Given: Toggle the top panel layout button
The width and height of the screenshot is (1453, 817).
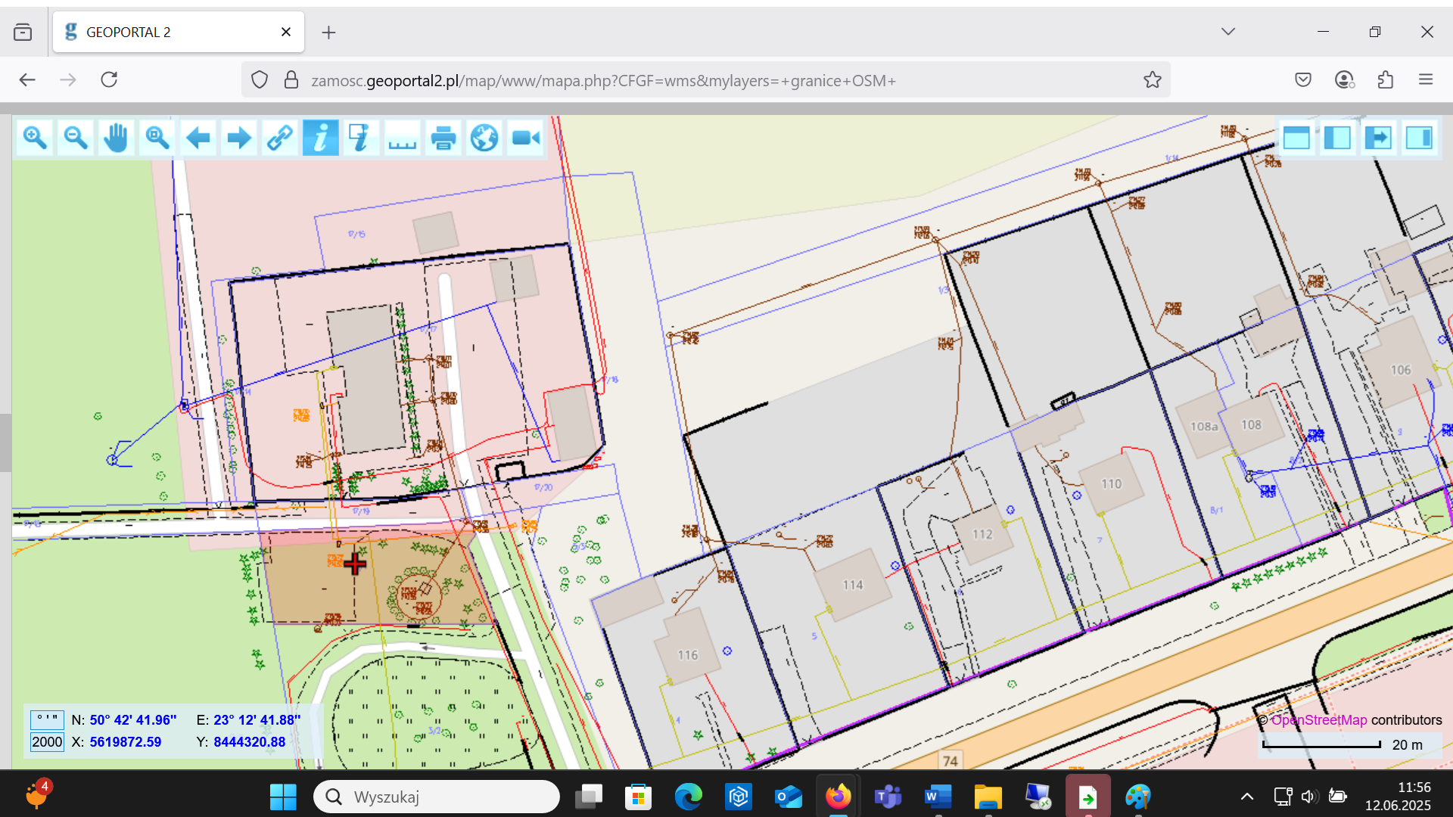Looking at the screenshot, I should (1296, 138).
